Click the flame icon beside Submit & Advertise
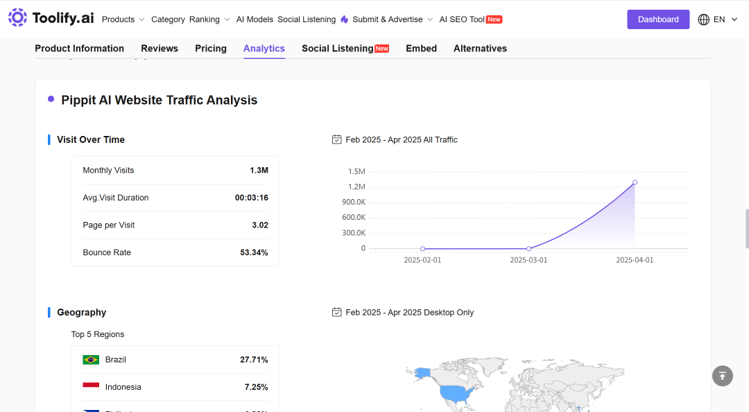Viewport: 749px width, 412px height. [x=345, y=19]
